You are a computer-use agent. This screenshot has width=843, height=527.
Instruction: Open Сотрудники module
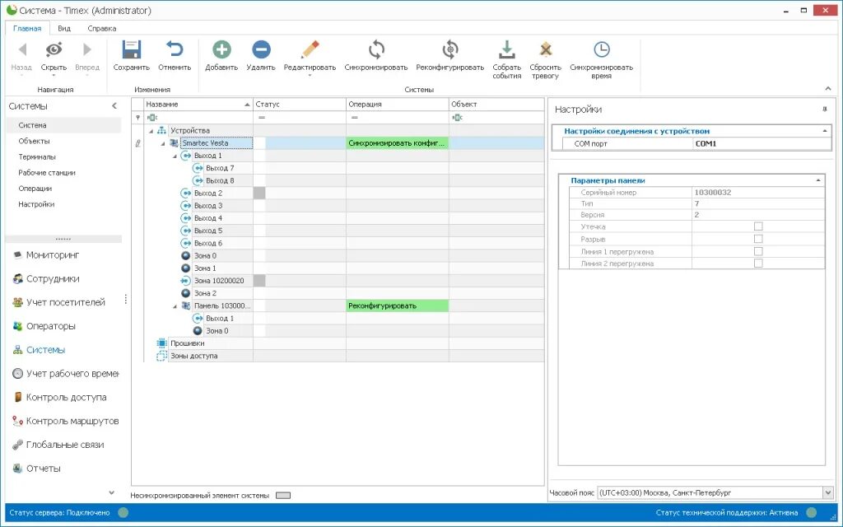click(53, 278)
